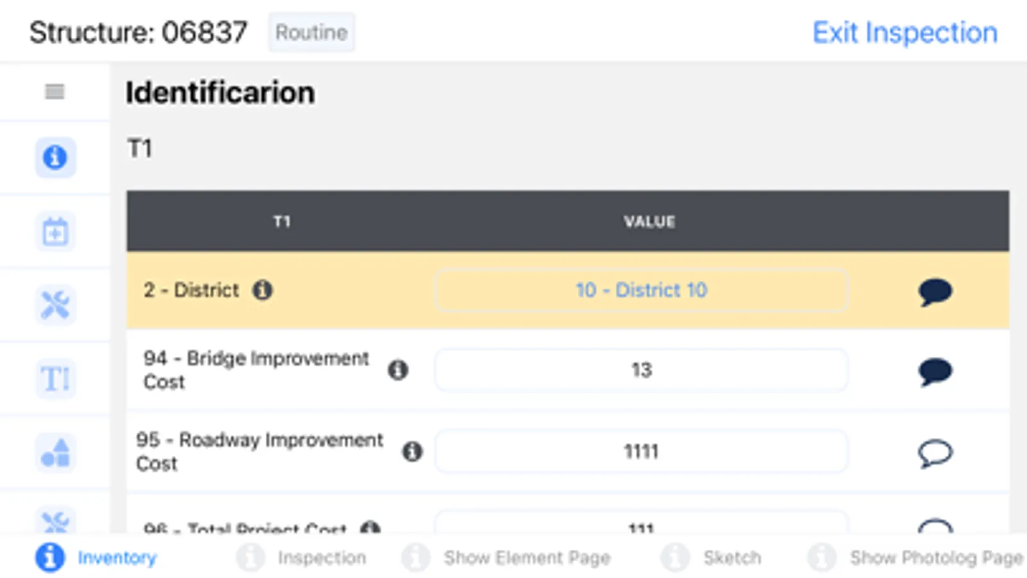
Task: Edit Roadway Improvement Cost value 1111
Action: coord(642,451)
